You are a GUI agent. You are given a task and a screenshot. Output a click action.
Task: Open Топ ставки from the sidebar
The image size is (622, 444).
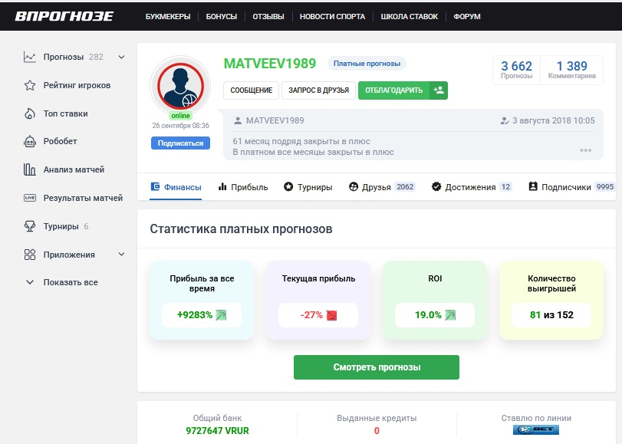28,113
